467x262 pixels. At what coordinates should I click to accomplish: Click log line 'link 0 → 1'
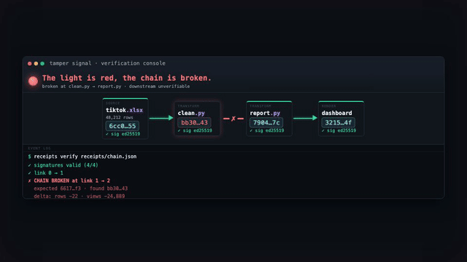click(x=48, y=173)
